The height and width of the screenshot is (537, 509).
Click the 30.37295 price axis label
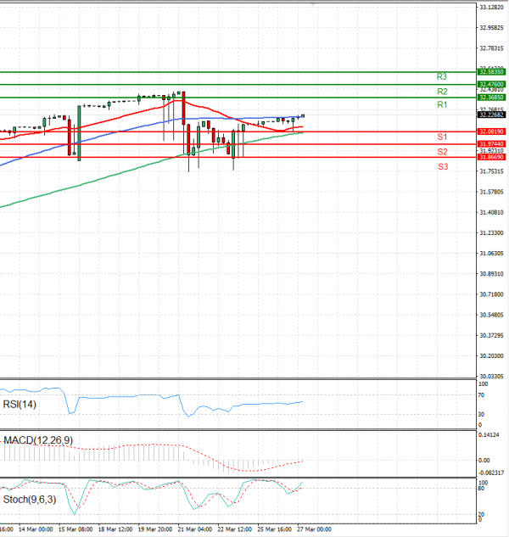pos(491,336)
